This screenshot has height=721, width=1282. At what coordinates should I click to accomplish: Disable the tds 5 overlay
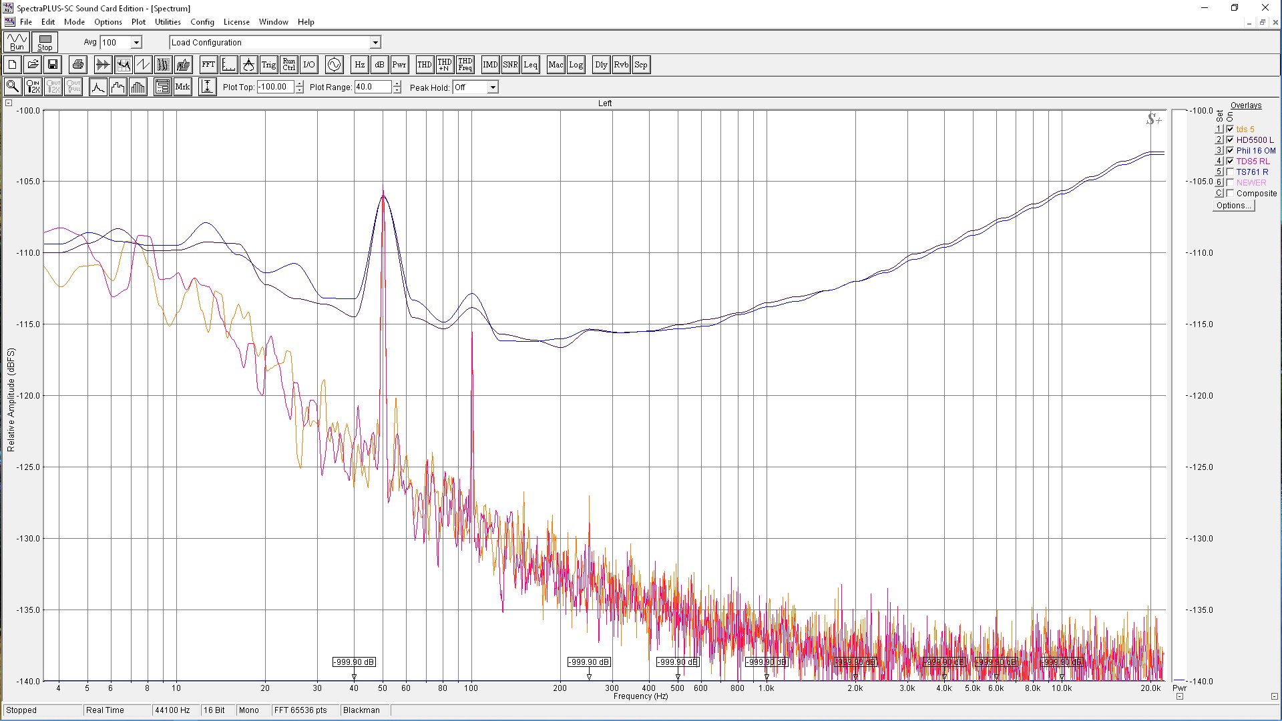tap(1230, 130)
